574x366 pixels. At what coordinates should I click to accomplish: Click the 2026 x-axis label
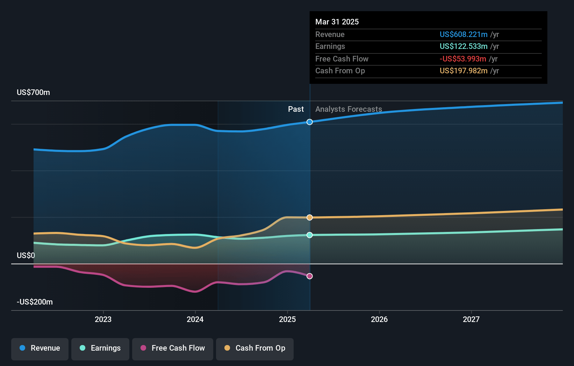(379, 319)
